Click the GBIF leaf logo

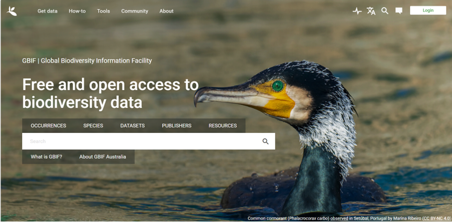click(12, 11)
